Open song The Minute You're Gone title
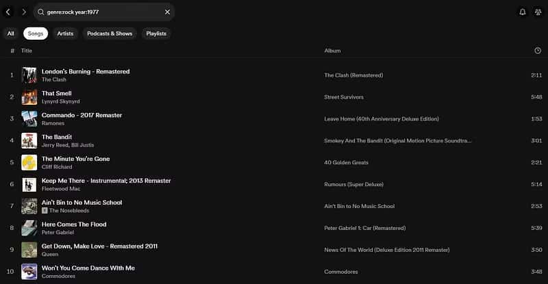 (76, 159)
